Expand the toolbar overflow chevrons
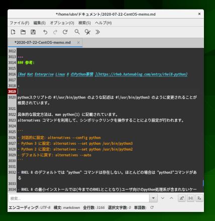 tap(97, 32)
